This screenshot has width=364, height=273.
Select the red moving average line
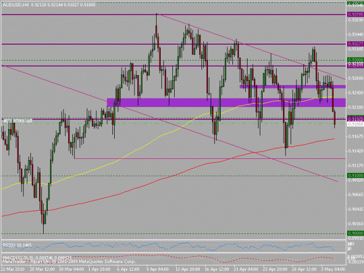click(174, 176)
